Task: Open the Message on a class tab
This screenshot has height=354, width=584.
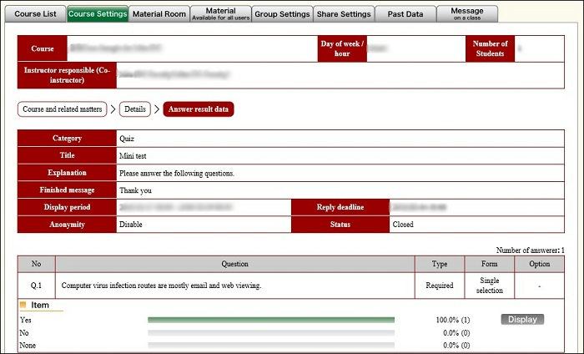Action: 467,13
